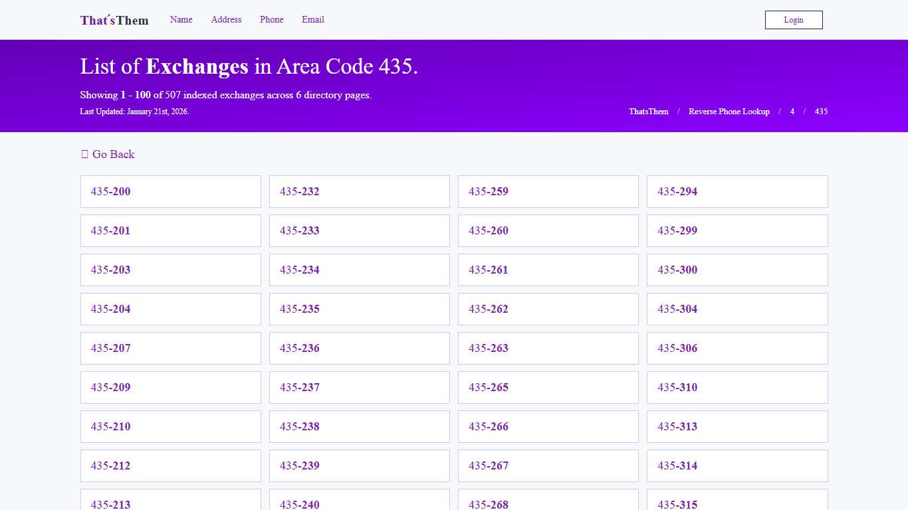Open the Reverse Phone Lookup breadcrumb
This screenshot has width=908, height=510.
click(x=729, y=112)
